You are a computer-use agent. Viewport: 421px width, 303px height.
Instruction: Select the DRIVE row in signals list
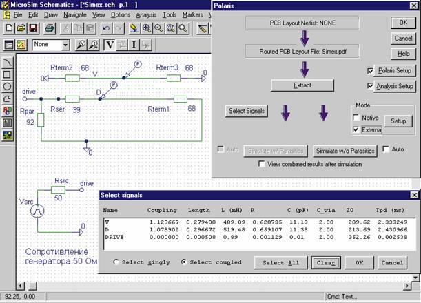click(259, 237)
